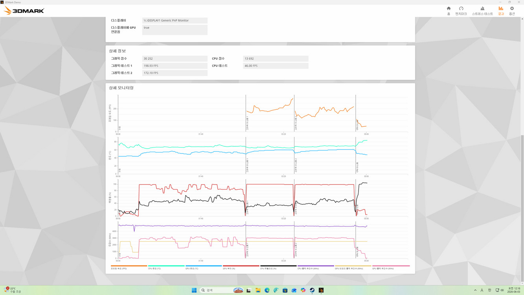The image size is (524, 295).
Task: Toggle the red GPU load (%) legend
Action: (x=241, y=267)
